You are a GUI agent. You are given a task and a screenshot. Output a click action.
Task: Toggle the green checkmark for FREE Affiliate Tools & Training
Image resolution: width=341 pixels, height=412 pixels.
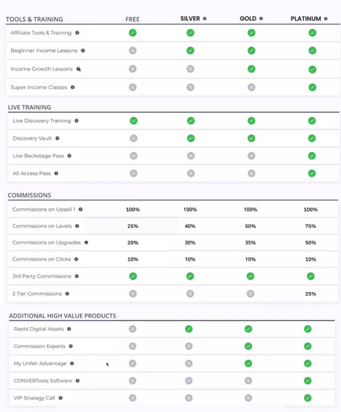point(132,33)
